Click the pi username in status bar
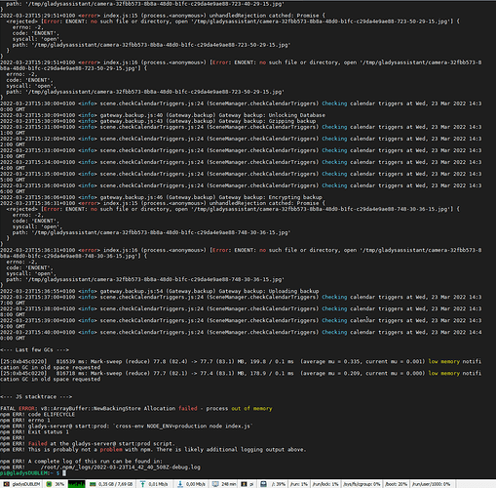The image size is (496, 488). tap(251, 484)
